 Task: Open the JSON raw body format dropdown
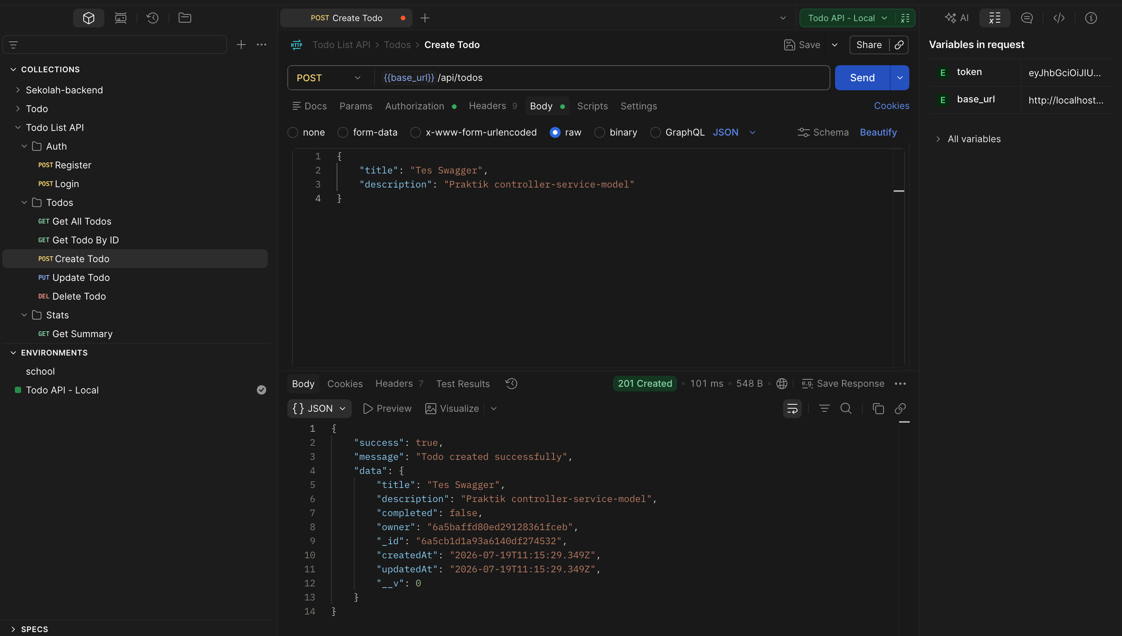point(734,132)
